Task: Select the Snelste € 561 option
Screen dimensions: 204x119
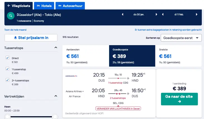Action: click(178, 56)
